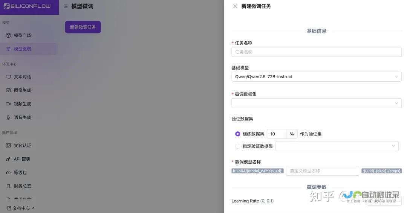The width and height of the screenshot is (407, 213).
Task: Click the 财务总览 document icon
Action: [8, 186]
